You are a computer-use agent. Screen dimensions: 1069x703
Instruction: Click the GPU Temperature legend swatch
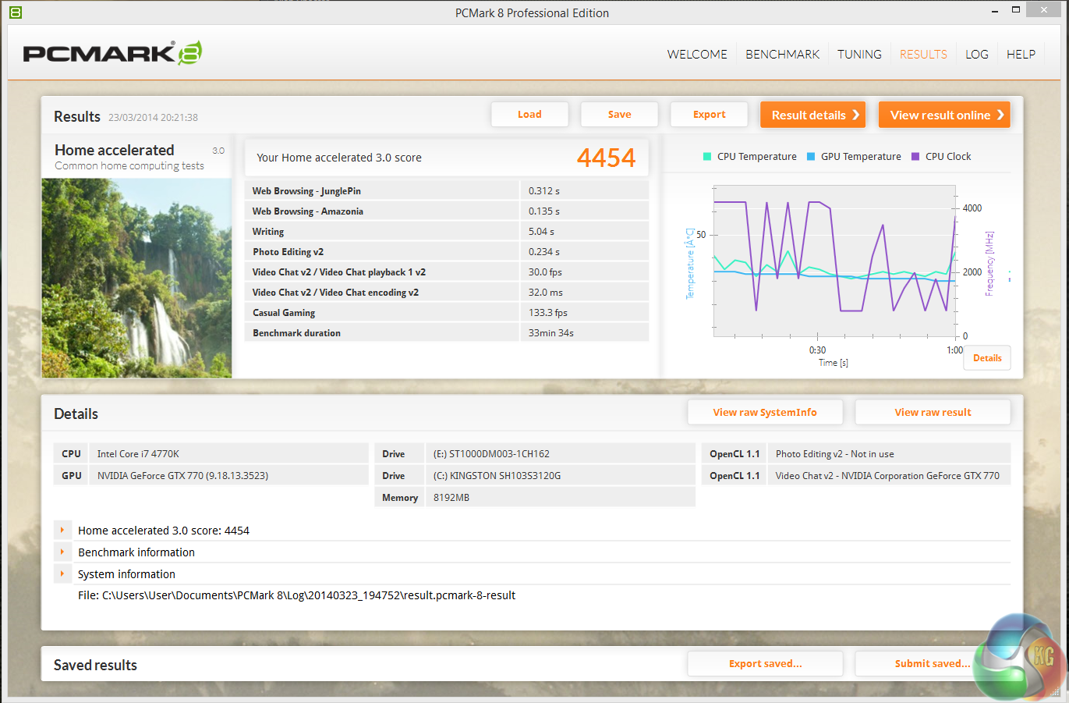[811, 157]
